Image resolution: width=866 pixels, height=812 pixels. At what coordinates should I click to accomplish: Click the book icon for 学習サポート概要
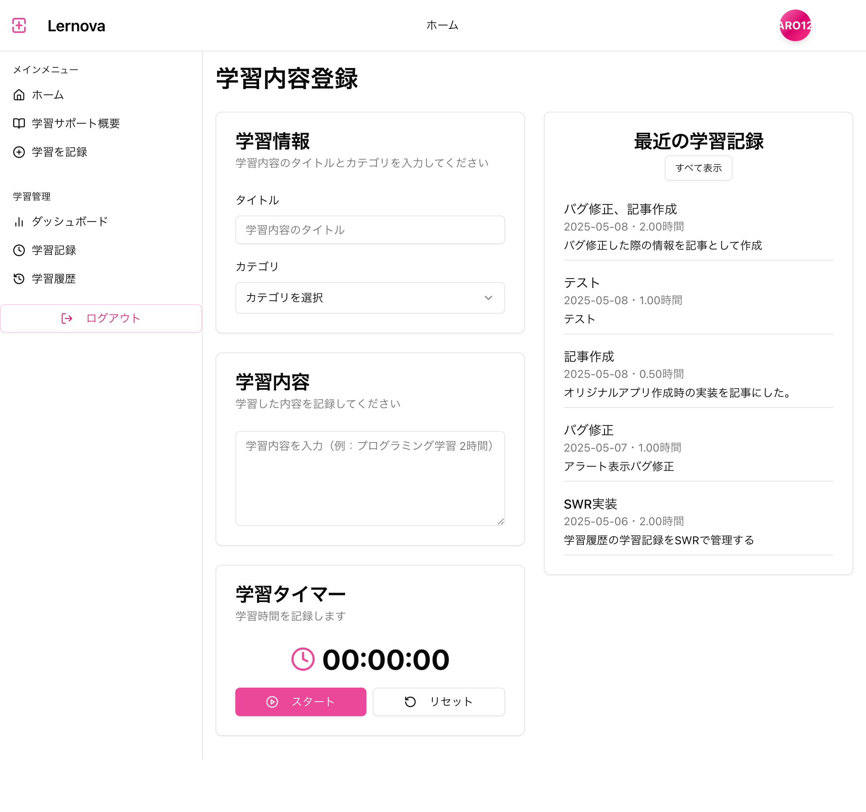(19, 123)
